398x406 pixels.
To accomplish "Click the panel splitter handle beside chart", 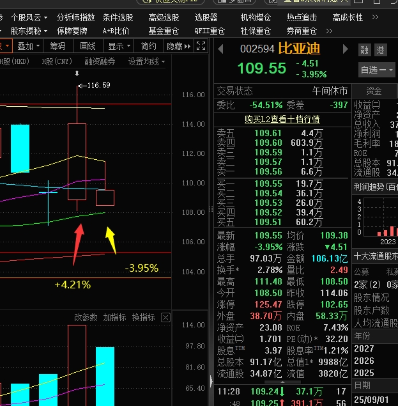I will pyautogui.click(x=211, y=209).
